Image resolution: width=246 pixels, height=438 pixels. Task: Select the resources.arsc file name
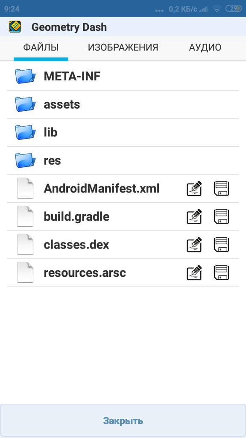click(x=85, y=272)
